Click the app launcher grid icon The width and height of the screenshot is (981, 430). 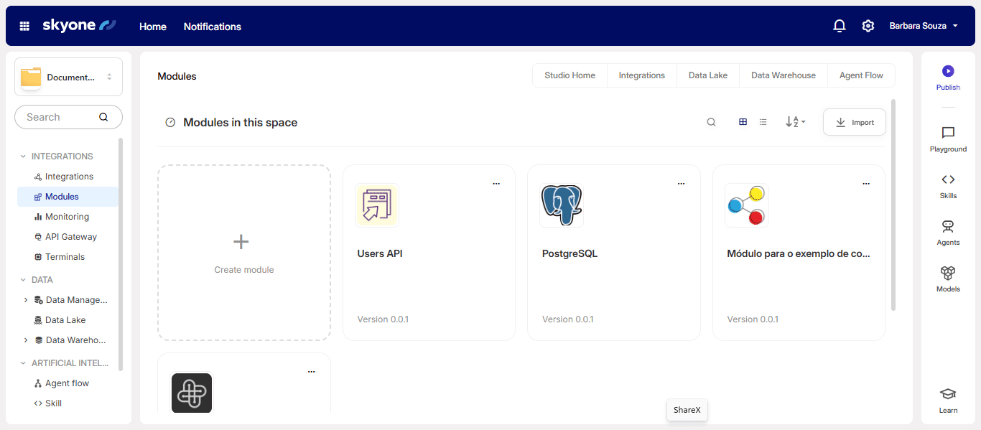[24, 26]
